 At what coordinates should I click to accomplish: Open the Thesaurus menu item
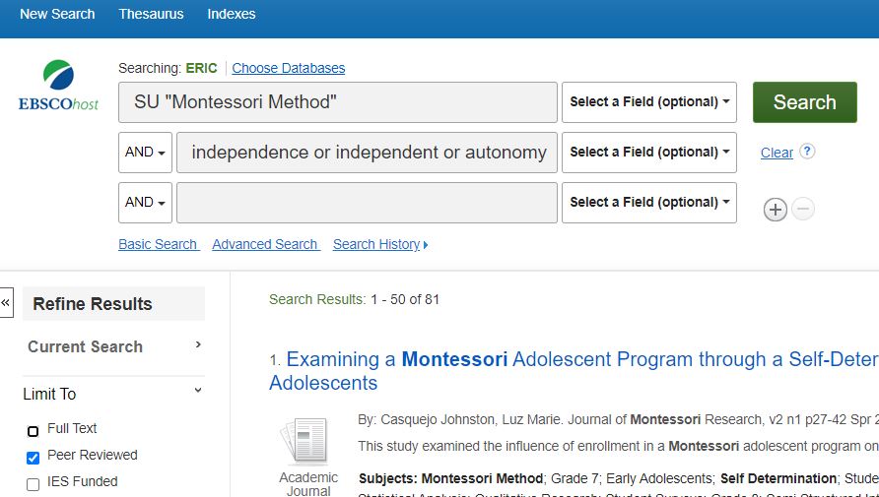[151, 14]
